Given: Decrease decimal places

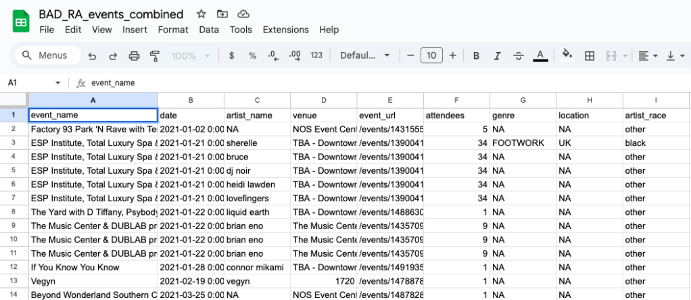Looking at the screenshot, I should pyautogui.click(x=274, y=55).
